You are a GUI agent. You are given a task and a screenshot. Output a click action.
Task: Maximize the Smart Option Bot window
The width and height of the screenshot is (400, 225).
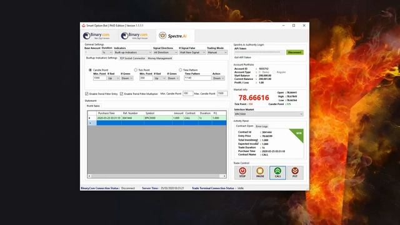pos(294,26)
